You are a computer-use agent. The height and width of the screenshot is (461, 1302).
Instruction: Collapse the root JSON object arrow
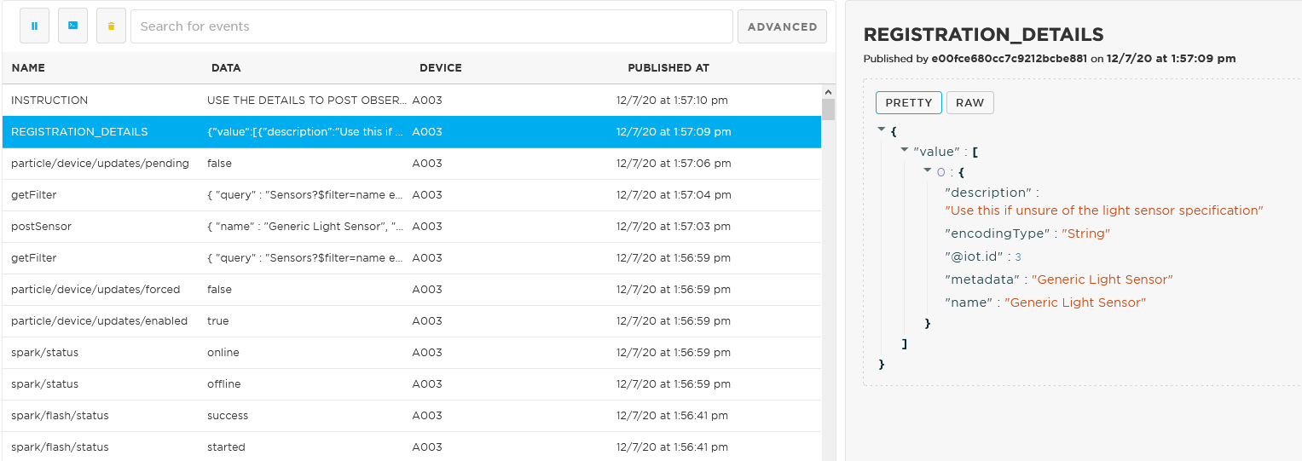[x=882, y=130]
